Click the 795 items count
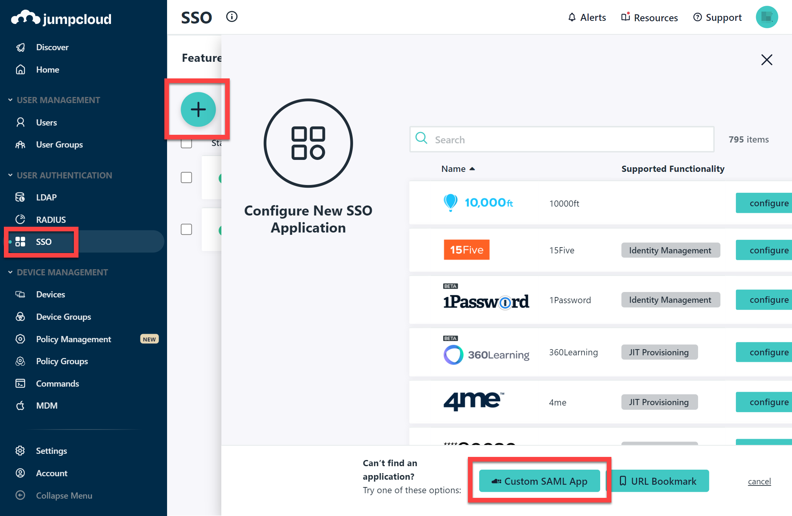 click(x=749, y=139)
